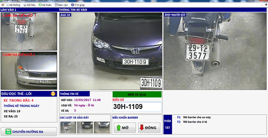
Task: Select the third recent silver car thumbnail
Action: click(x=102, y=127)
